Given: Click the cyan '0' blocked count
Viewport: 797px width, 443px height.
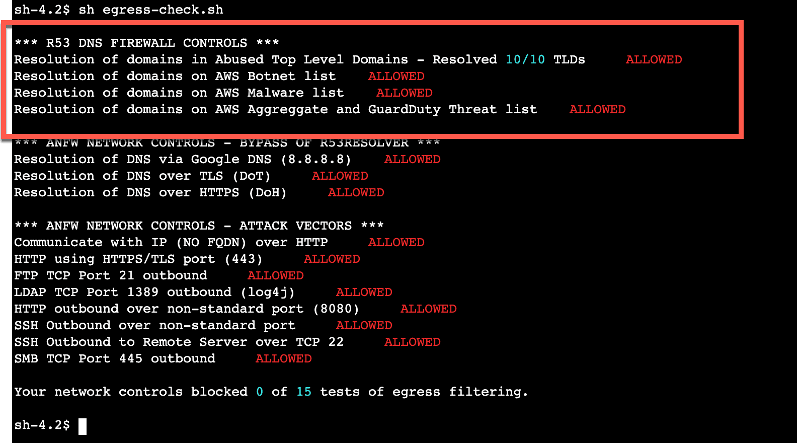Looking at the screenshot, I should [260, 392].
